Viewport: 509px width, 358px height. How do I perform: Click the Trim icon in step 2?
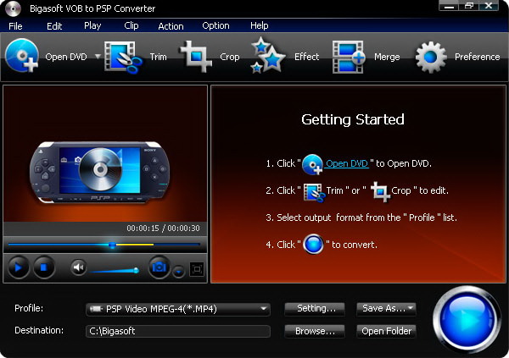[x=314, y=192]
